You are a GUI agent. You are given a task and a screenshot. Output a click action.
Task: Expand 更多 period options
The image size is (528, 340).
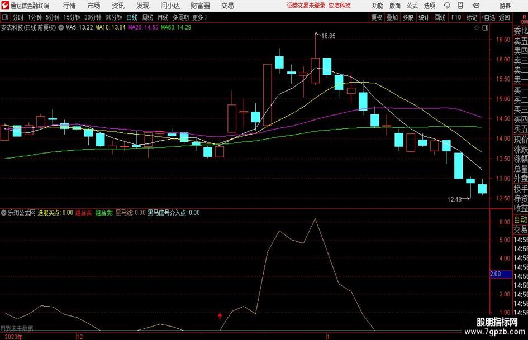coord(201,17)
